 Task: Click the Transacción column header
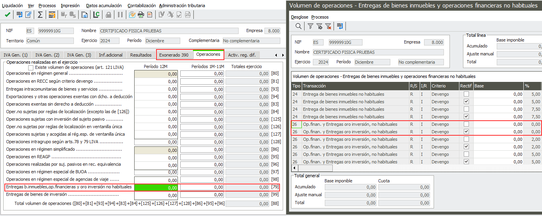(x=314, y=86)
